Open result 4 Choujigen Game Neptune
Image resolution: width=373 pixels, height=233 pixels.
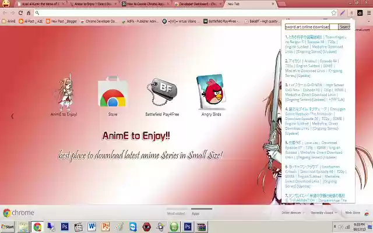pyautogui.click(x=315, y=121)
